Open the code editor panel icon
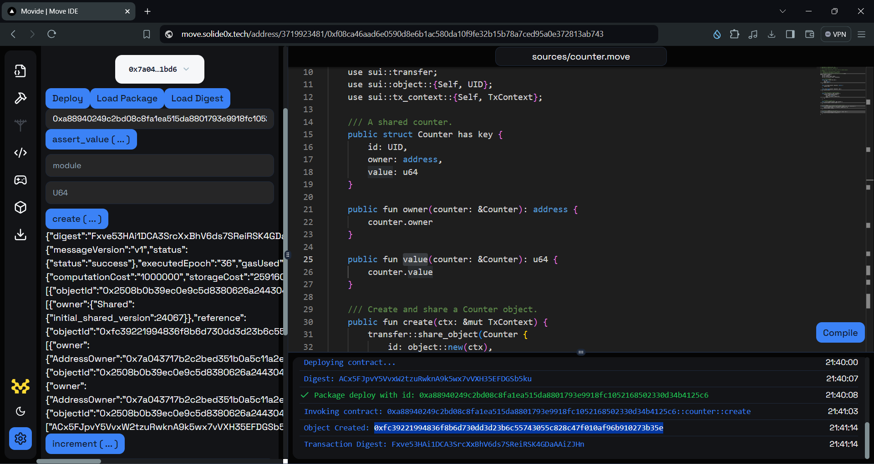The width and height of the screenshot is (874, 464). [x=20, y=153]
